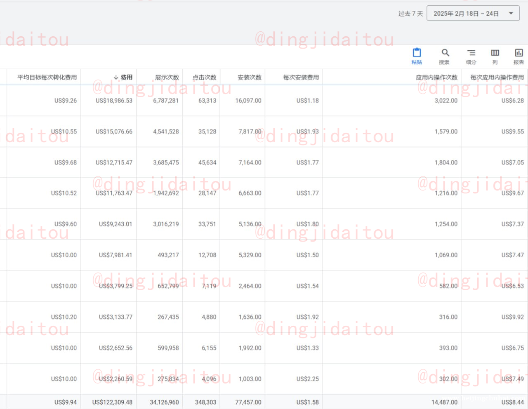This screenshot has width=528, height=409.
Task: Click the 过去 7 天 label
Action: click(411, 14)
